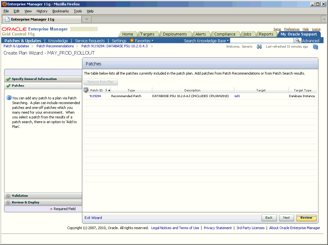328x245 pixels.
Task: Click the page icon on Enterprise Manager tab
Action: (7, 19)
